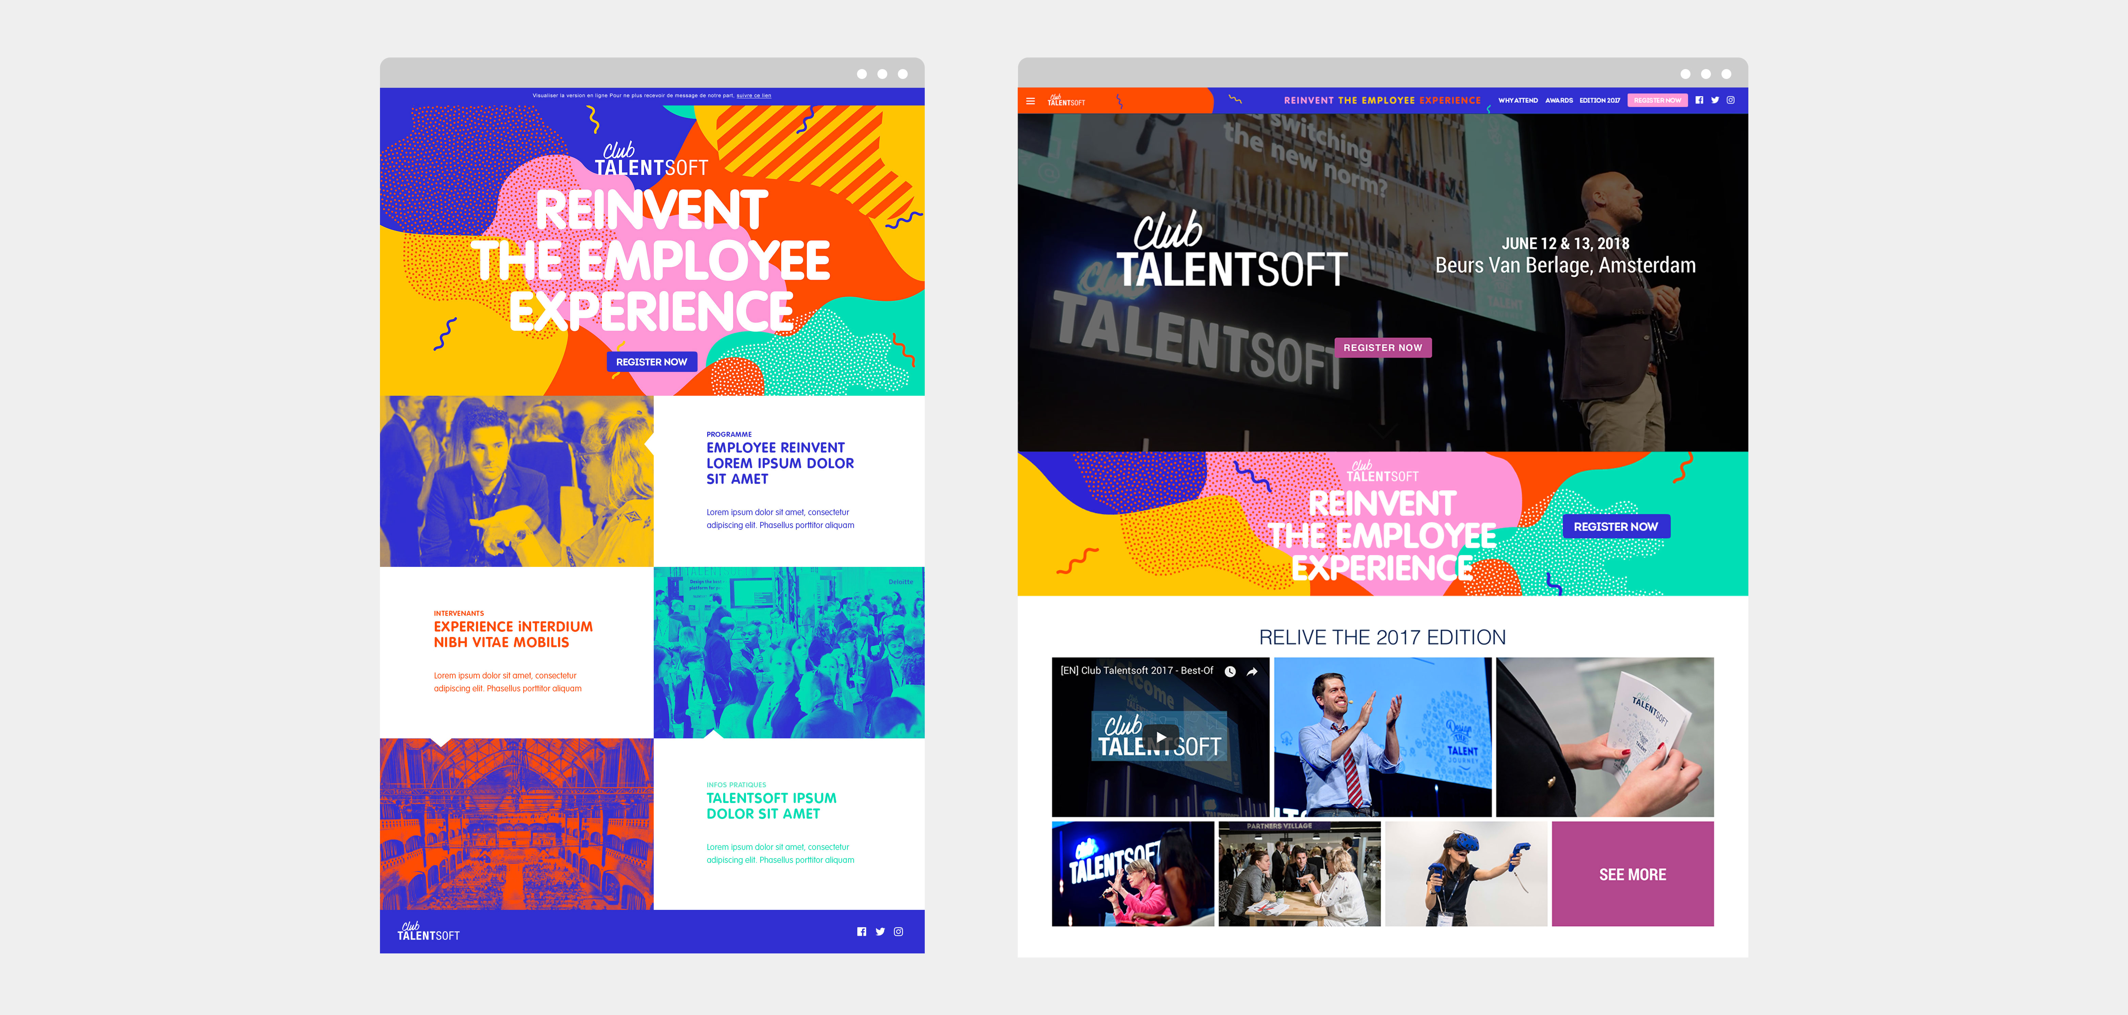The width and height of the screenshot is (2128, 1015).
Task: Click the Watch Later clock icon on the video
Action: [1230, 671]
